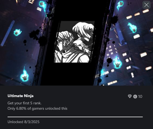
Task: Open the black-and-white ninja artwork panel
Action: [74, 42]
